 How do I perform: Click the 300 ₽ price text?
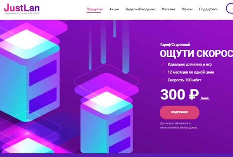tap(179, 94)
